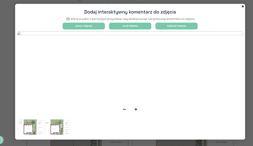Activate the Przesuń Pinezkę button
The height and width of the screenshot is (146, 253).
pos(176,26)
